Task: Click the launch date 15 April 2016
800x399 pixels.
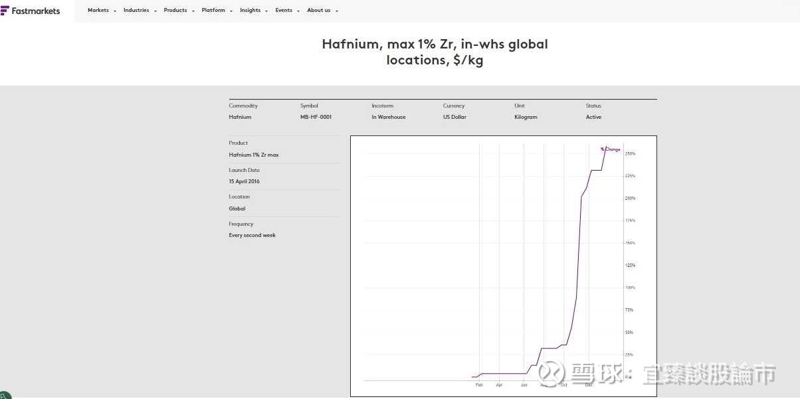Action: click(x=245, y=181)
